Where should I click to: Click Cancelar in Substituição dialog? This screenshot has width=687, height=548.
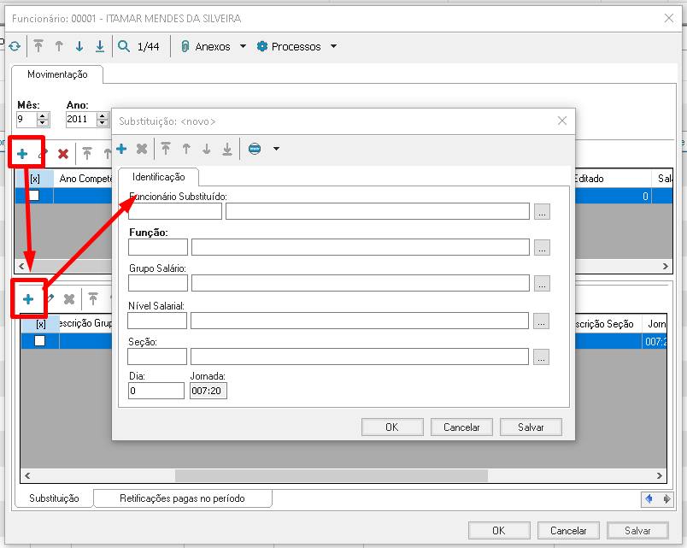(x=461, y=427)
